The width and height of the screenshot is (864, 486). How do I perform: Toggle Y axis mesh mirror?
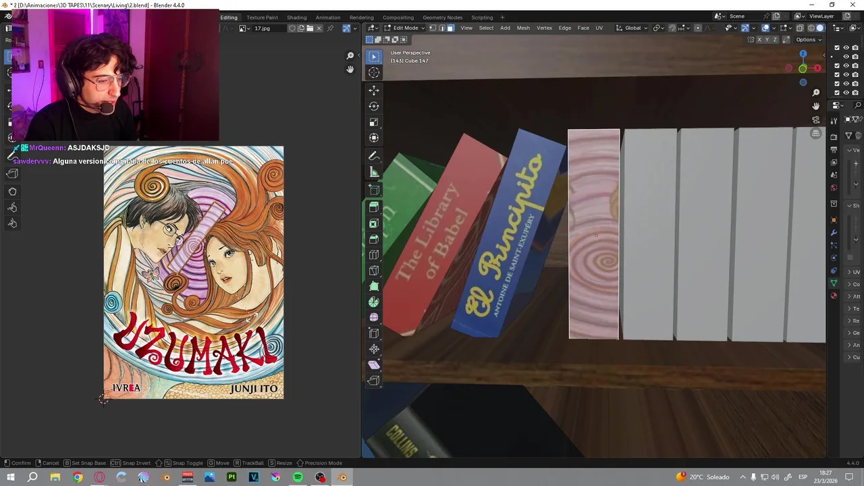click(x=768, y=40)
